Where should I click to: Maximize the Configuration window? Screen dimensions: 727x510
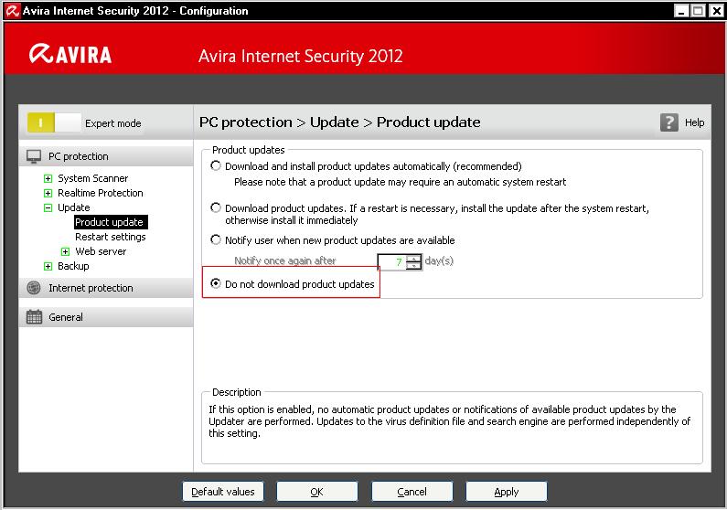pyautogui.click(x=698, y=11)
